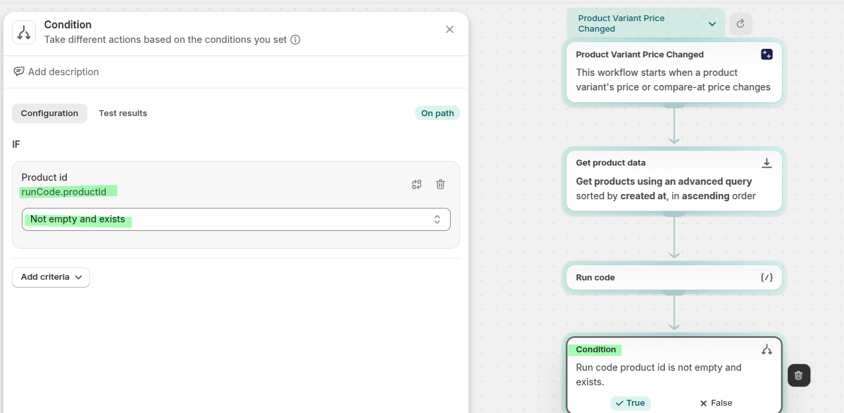The width and height of the screenshot is (844, 413).
Task: Click the swap variable icon for Product id
Action: [x=416, y=185]
